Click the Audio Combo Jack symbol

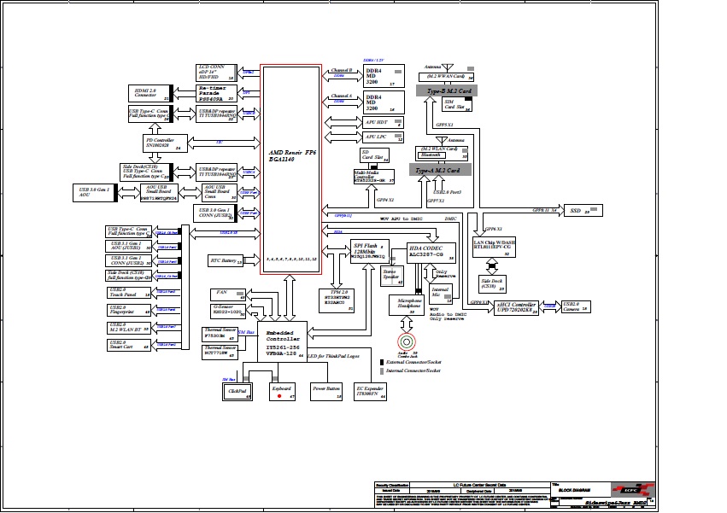pos(407,342)
